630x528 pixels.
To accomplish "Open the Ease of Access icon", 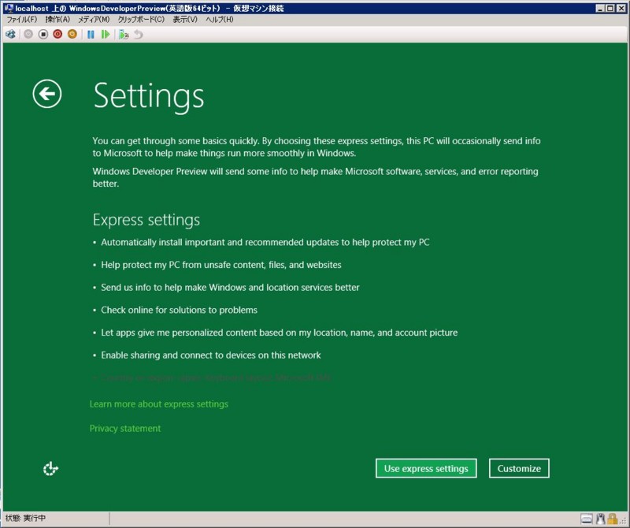I will pos(50,469).
